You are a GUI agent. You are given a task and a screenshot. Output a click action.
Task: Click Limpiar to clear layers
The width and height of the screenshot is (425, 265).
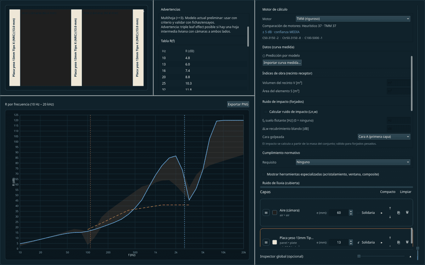click(406, 192)
